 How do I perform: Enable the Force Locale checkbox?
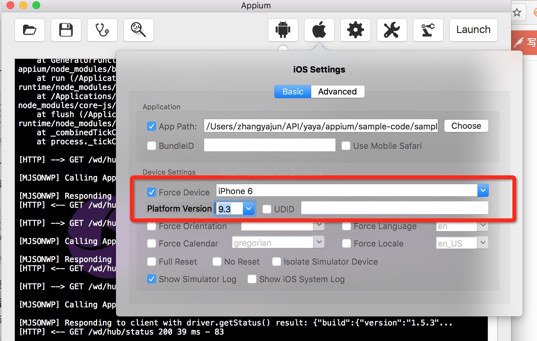[347, 243]
